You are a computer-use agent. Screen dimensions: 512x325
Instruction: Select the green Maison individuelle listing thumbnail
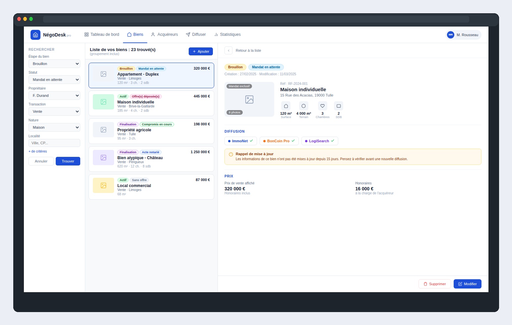coord(103,102)
